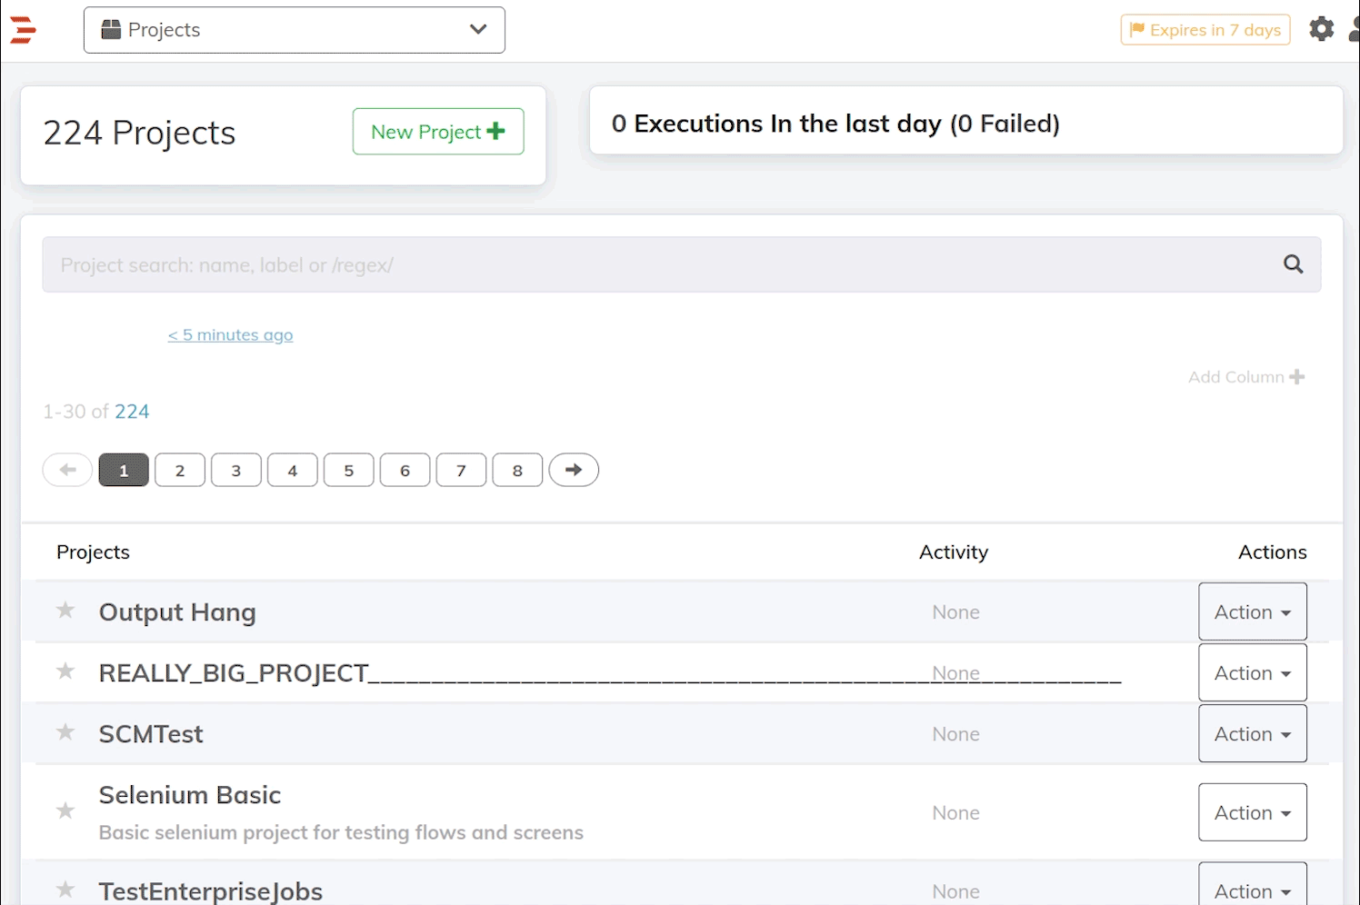The image size is (1360, 905).
Task: Open the user profile icon
Action: pos(1355,29)
